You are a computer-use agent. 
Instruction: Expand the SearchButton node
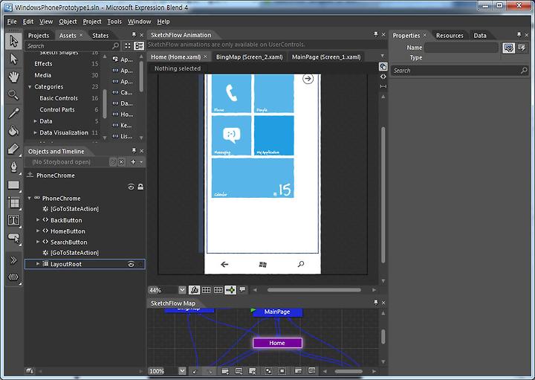(x=38, y=242)
